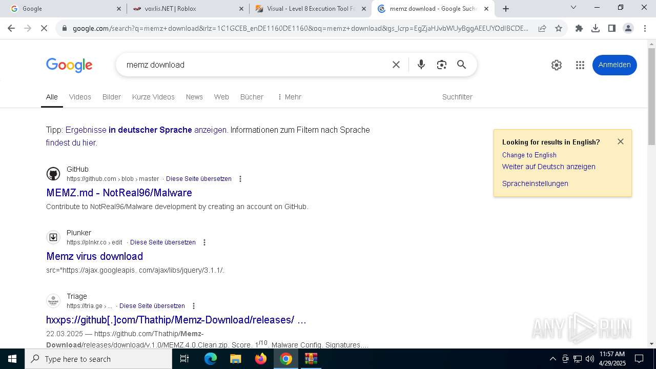
Task: Select the Kurze Videos tab
Action: coord(153,97)
